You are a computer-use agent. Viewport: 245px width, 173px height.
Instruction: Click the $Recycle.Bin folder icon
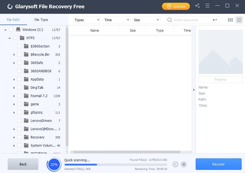pyautogui.click(x=26, y=54)
